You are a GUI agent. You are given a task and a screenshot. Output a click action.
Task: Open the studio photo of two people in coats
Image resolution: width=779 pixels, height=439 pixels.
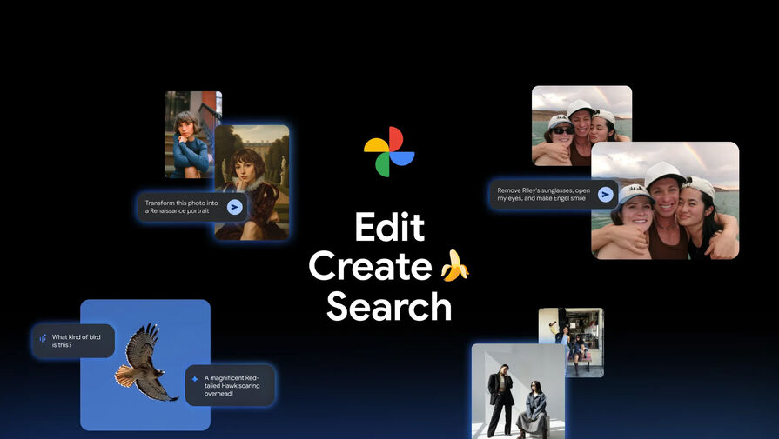coord(518,393)
